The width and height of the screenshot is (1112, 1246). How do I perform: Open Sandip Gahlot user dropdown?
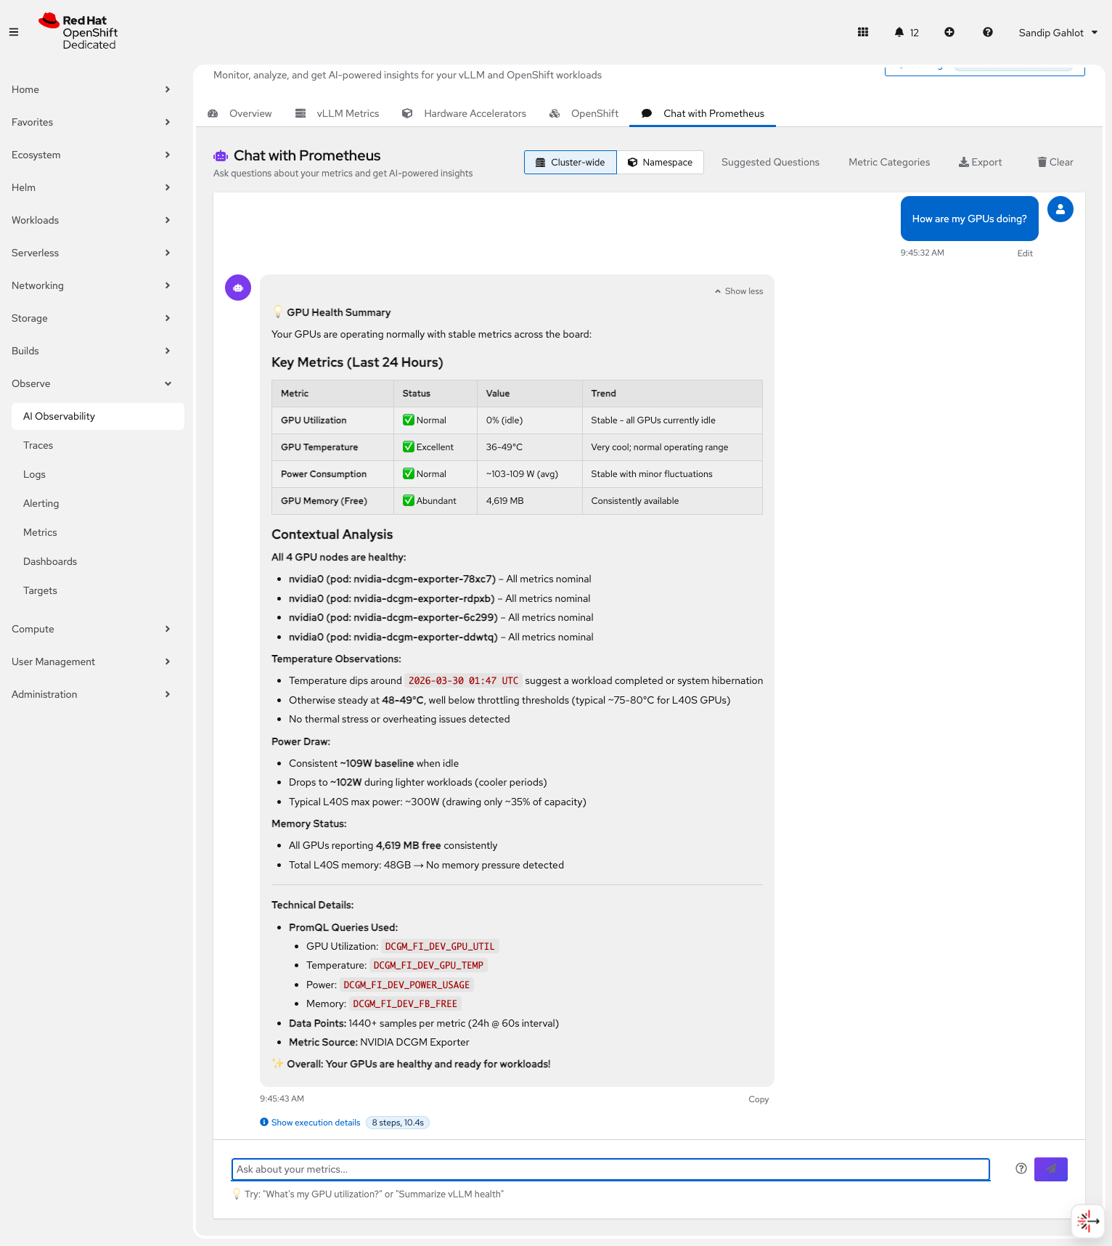point(1058,33)
